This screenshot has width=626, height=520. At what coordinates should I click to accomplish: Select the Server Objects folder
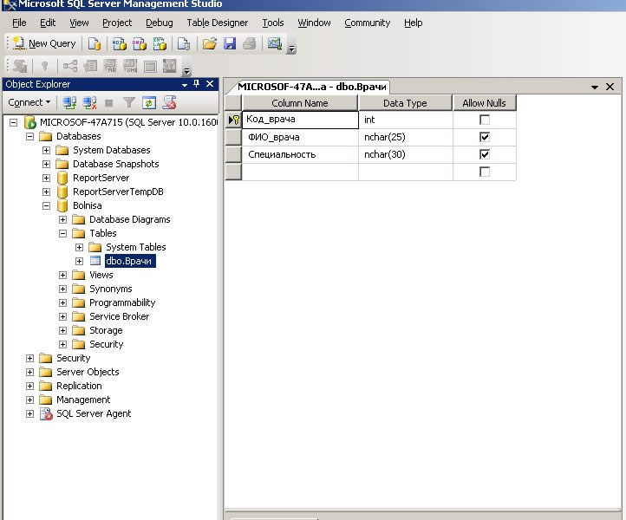pyautogui.click(x=88, y=372)
